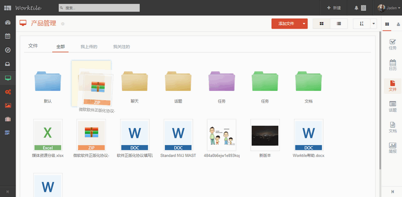Select the 我关注的 tab
The width and height of the screenshot is (402, 197).
[x=122, y=47]
